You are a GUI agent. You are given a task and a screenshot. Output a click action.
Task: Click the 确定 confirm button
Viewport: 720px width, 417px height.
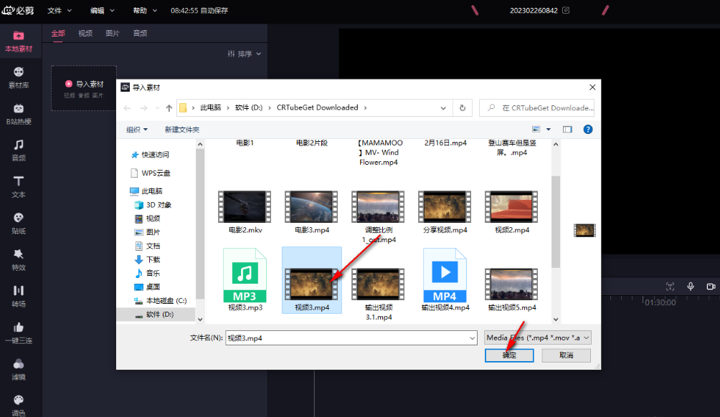pyautogui.click(x=509, y=355)
